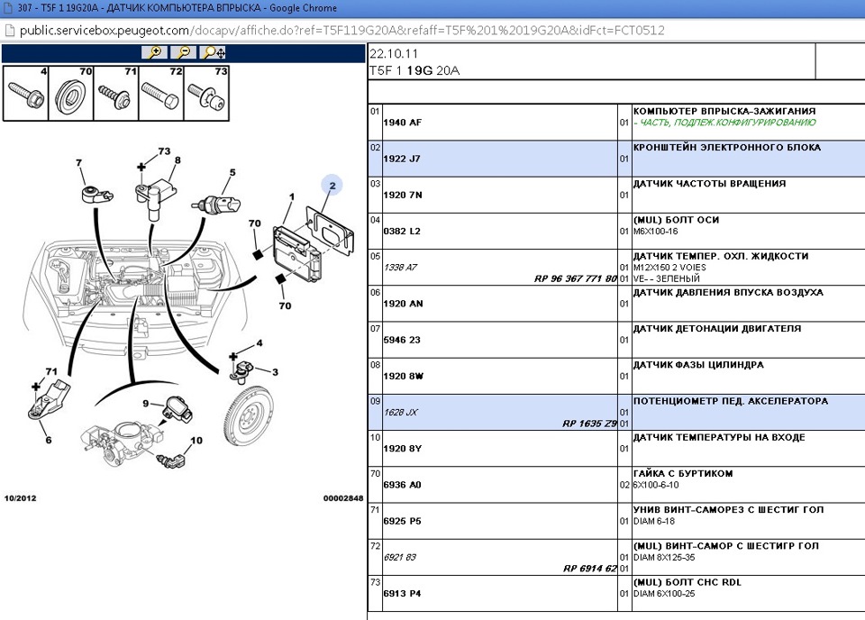
Task: Select part number 1338 A7
Action: coord(400,268)
